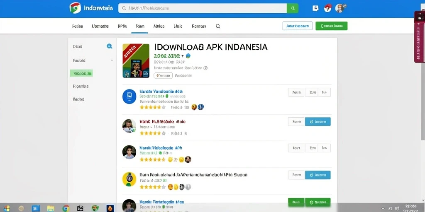This screenshot has height=212, width=425.
Task: Click the blue button in K.9racole Aolo row
Action: point(318,122)
